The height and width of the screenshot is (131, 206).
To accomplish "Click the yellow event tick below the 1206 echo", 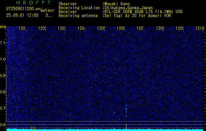I will (x=126, y=127).
